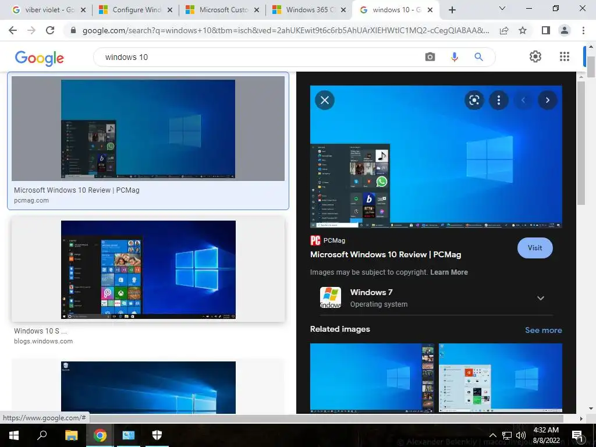Screen dimensions: 596x447
Task: Open Windows Security shield on taskbar
Action: [157, 435]
